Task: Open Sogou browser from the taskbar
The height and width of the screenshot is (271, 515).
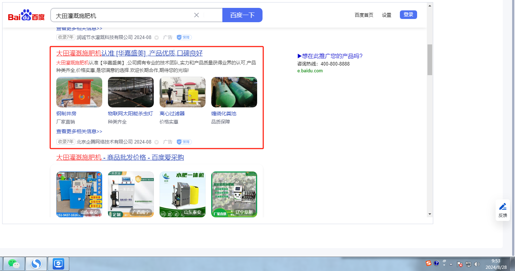Action: coord(36,264)
